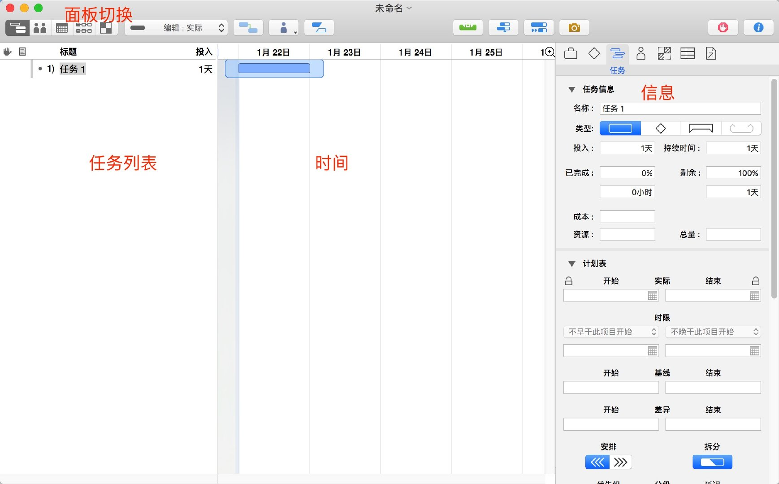Open the assign resource button's dropdown arrow
779x484 pixels.
click(295, 32)
